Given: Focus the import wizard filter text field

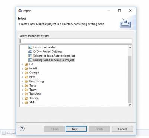Looking at the screenshot, I should [76, 41].
